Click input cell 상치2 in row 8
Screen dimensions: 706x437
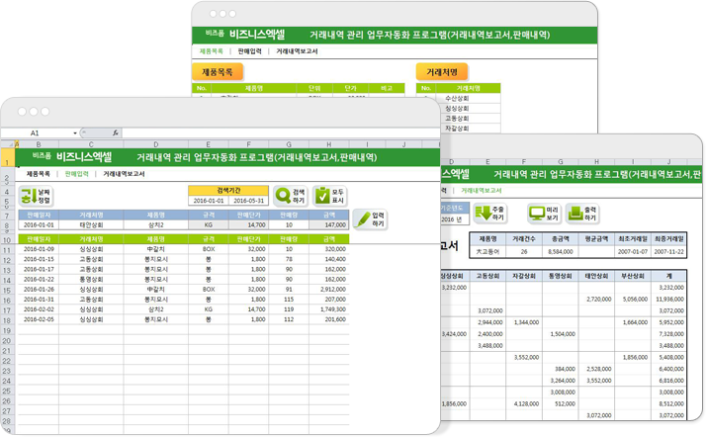tap(156, 224)
